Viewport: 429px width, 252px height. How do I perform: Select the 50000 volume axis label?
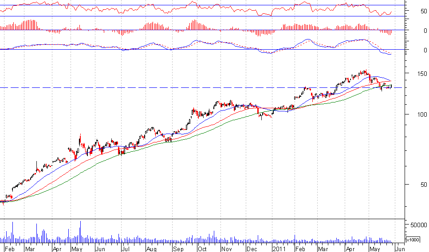click(419, 225)
